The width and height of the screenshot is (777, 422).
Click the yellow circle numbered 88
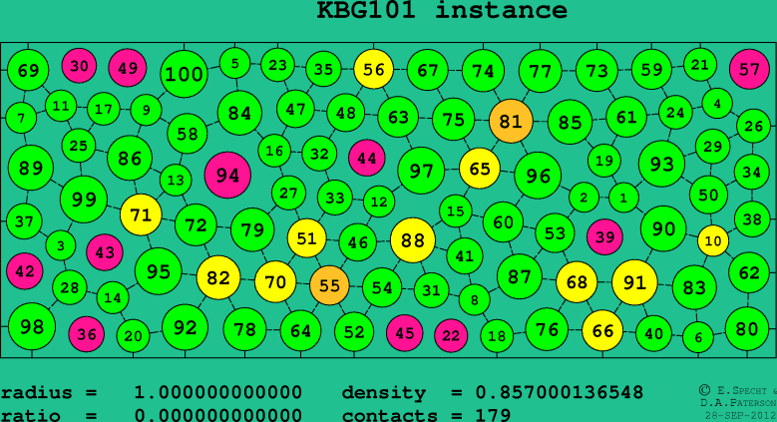point(413,240)
